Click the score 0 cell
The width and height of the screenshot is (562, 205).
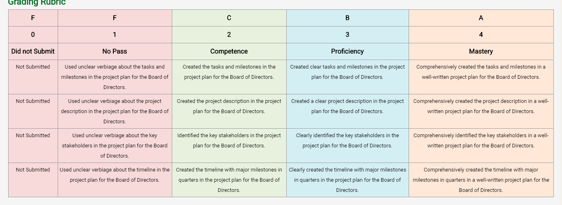click(33, 35)
